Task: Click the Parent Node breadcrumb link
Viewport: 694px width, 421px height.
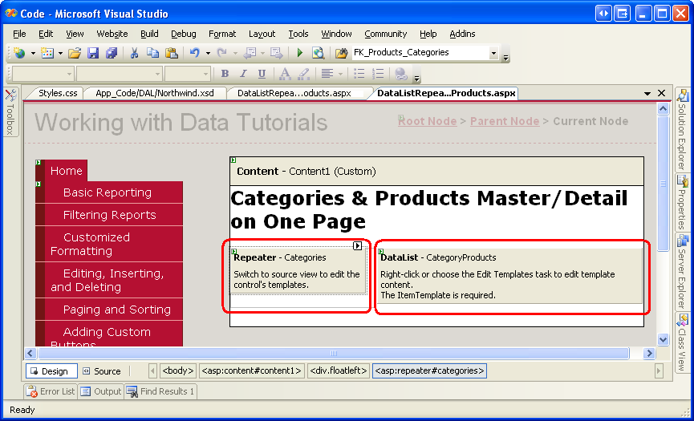Action: pyautogui.click(x=505, y=121)
